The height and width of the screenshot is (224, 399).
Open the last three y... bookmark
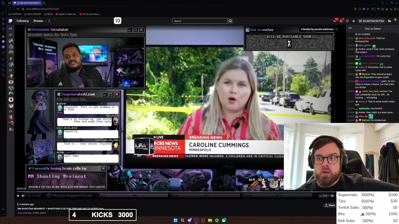click(x=90, y=14)
